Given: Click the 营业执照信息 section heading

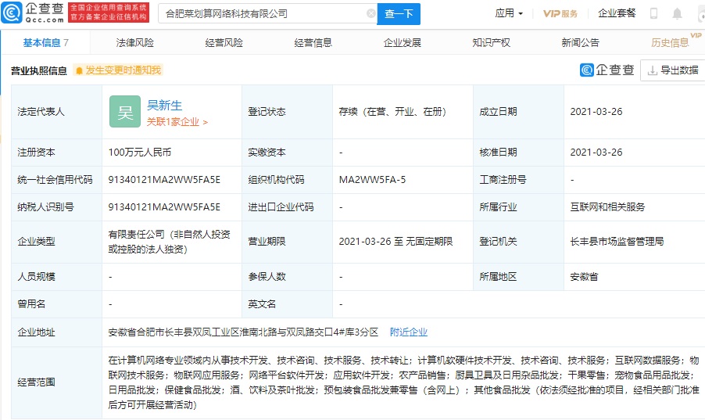Looking at the screenshot, I should [x=38, y=70].
